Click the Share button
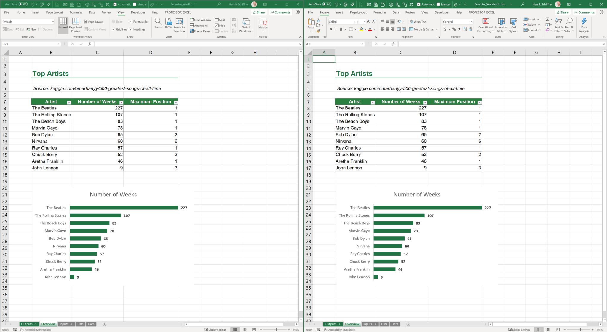The height and width of the screenshot is (332, 607). (x=259, y=12)
